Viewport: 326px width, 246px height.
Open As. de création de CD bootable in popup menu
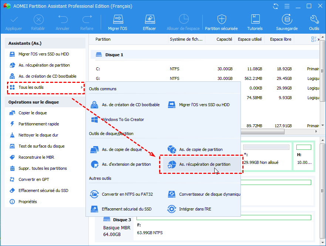click(x=125, y=105)
